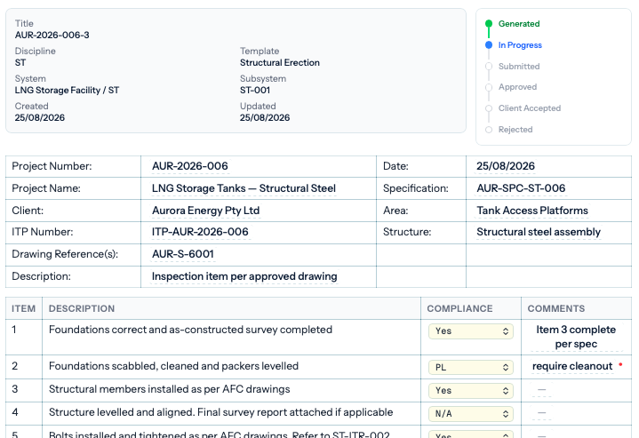Viewport: 639px width, 438px height.
Task: Edit the Project Number field AUR-2026-006
Action: coord(190,166)
